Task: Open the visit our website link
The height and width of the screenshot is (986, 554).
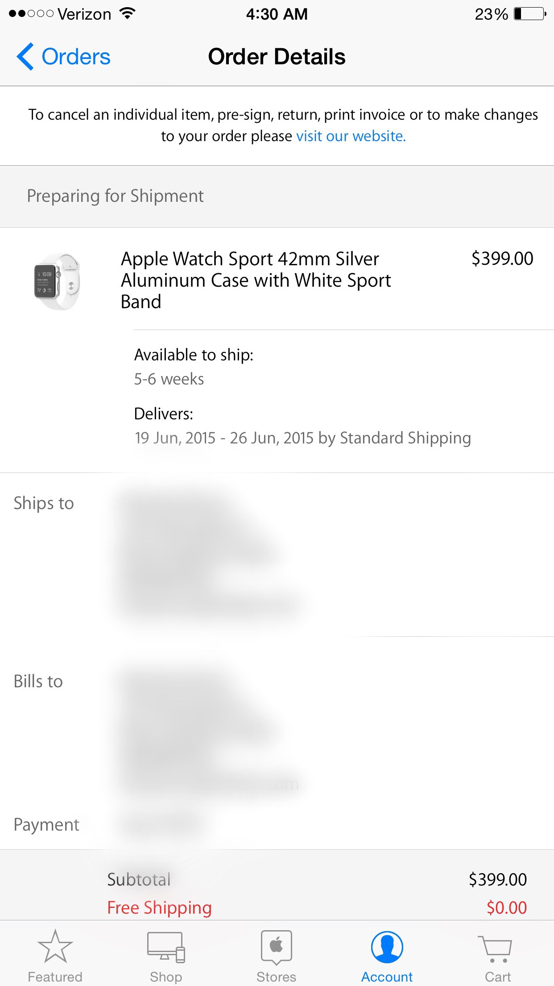Action: (x=351, y=136)
